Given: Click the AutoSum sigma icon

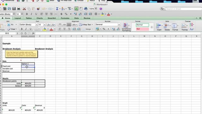Looking at the screenshot, I should pos(57,9).
